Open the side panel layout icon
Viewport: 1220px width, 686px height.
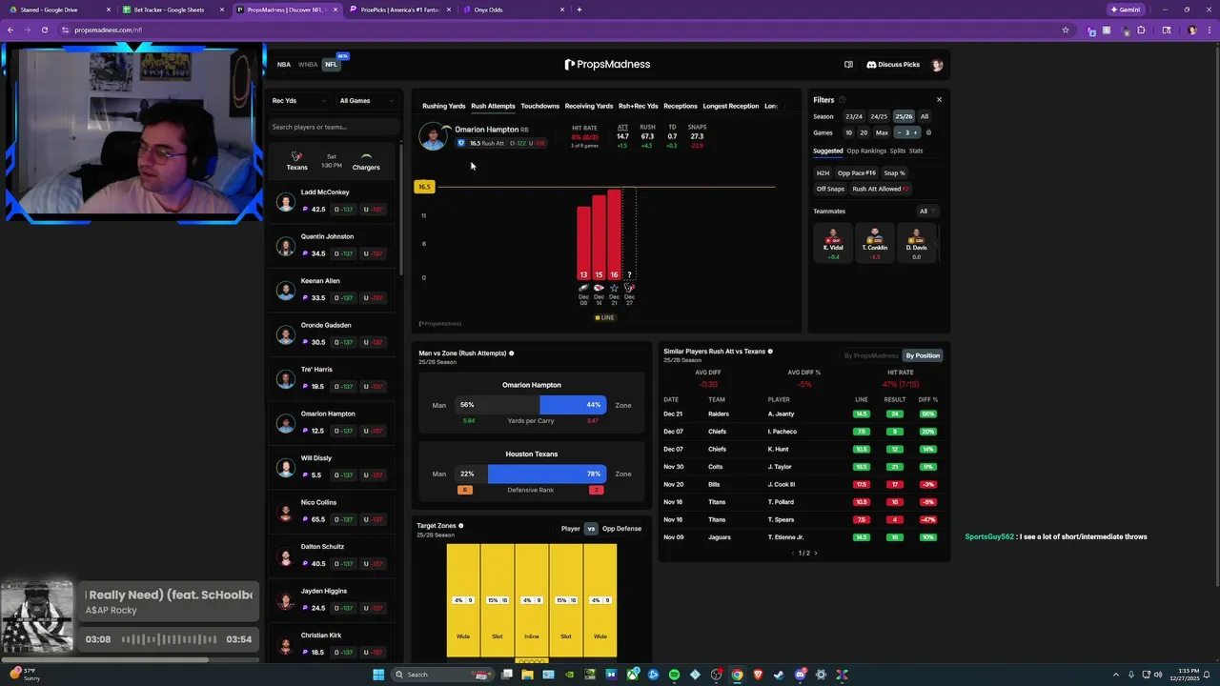click(x=848, y=65)
